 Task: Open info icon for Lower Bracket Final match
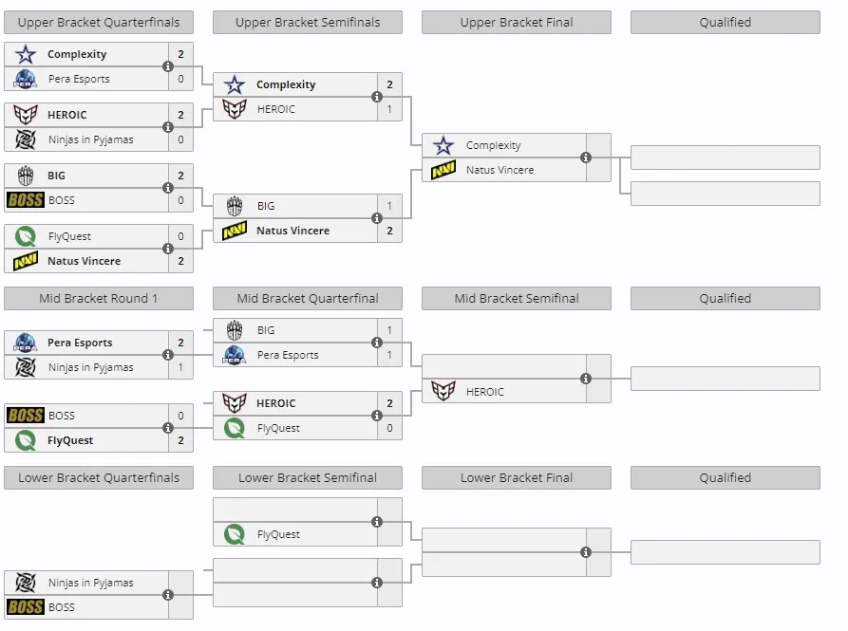pos(586,552)
